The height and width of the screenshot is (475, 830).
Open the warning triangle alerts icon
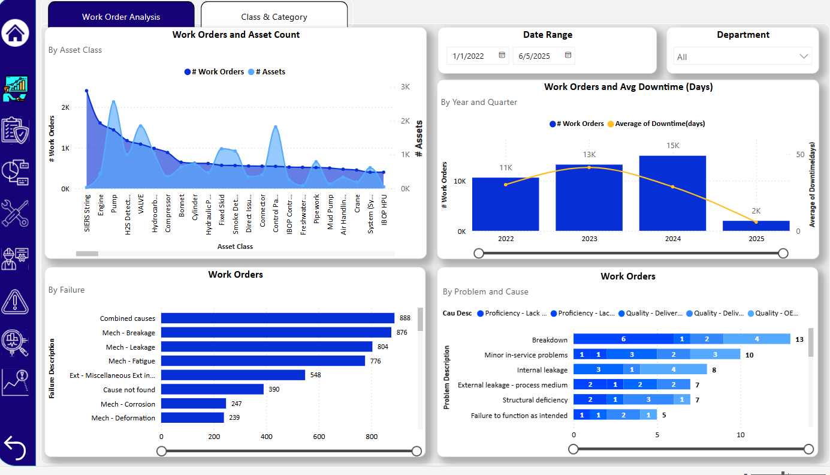(16, 302)
